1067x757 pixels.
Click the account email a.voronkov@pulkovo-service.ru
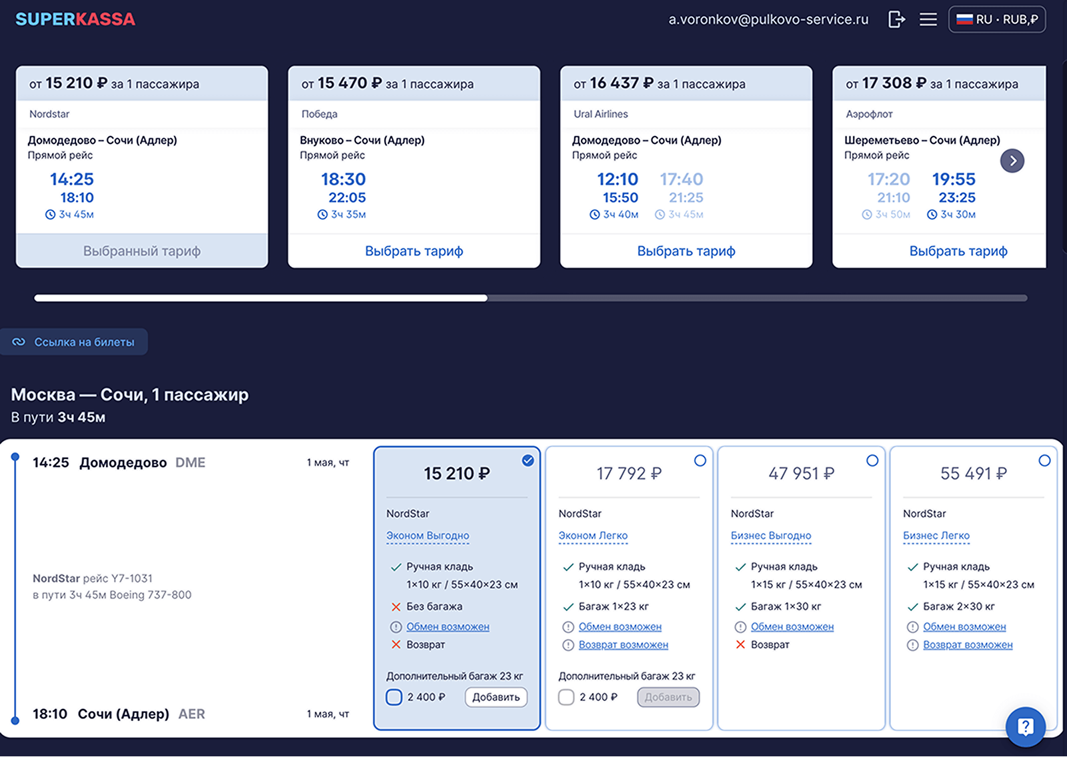tap(768, 19)
